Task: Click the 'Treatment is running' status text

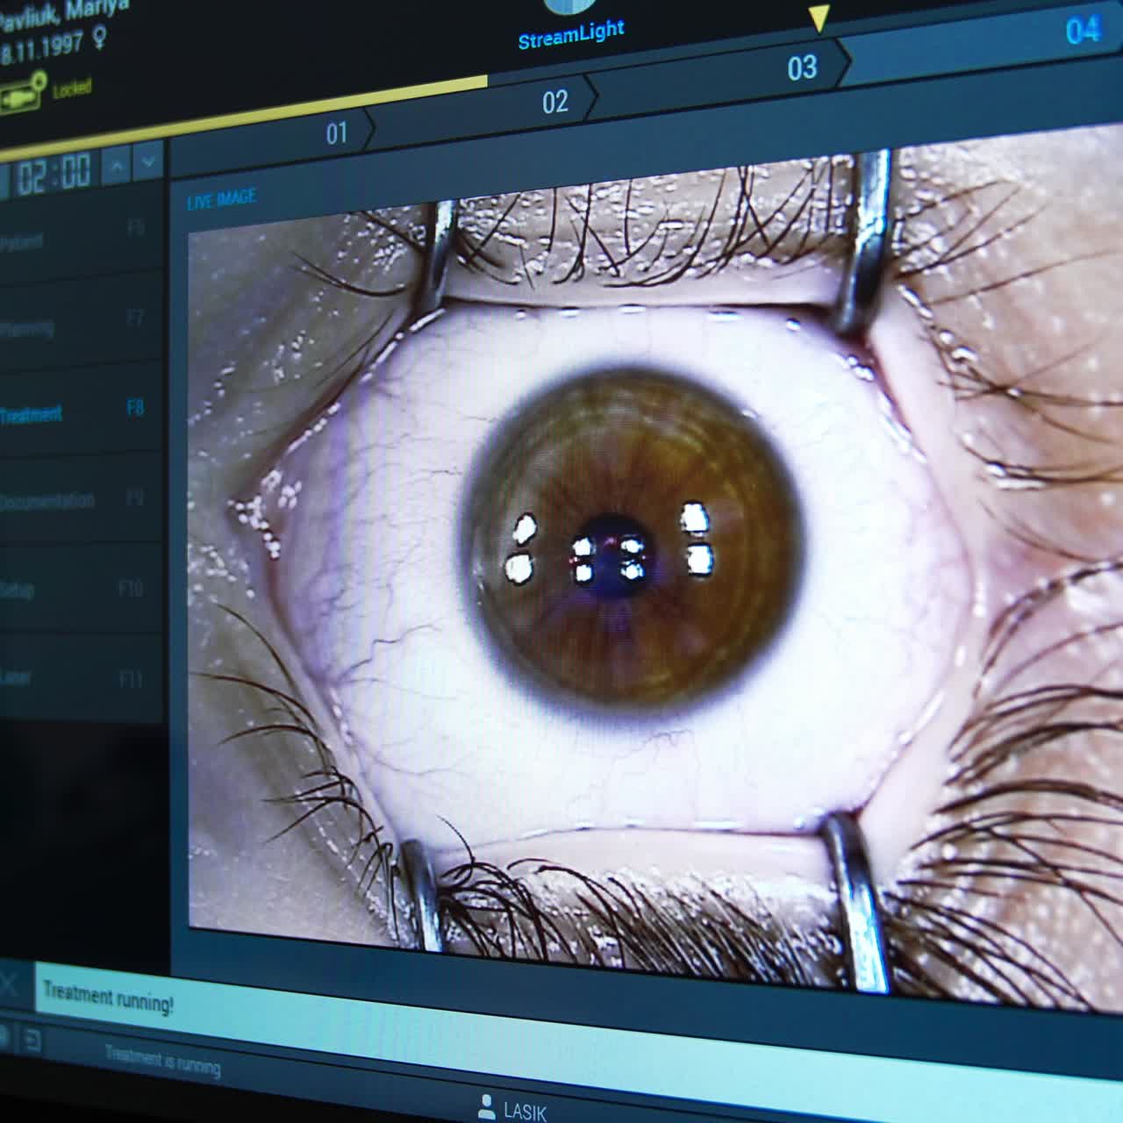Action: pos(163,1061)
